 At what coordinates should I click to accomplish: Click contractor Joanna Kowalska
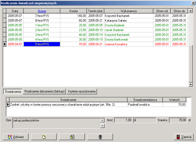116,44
